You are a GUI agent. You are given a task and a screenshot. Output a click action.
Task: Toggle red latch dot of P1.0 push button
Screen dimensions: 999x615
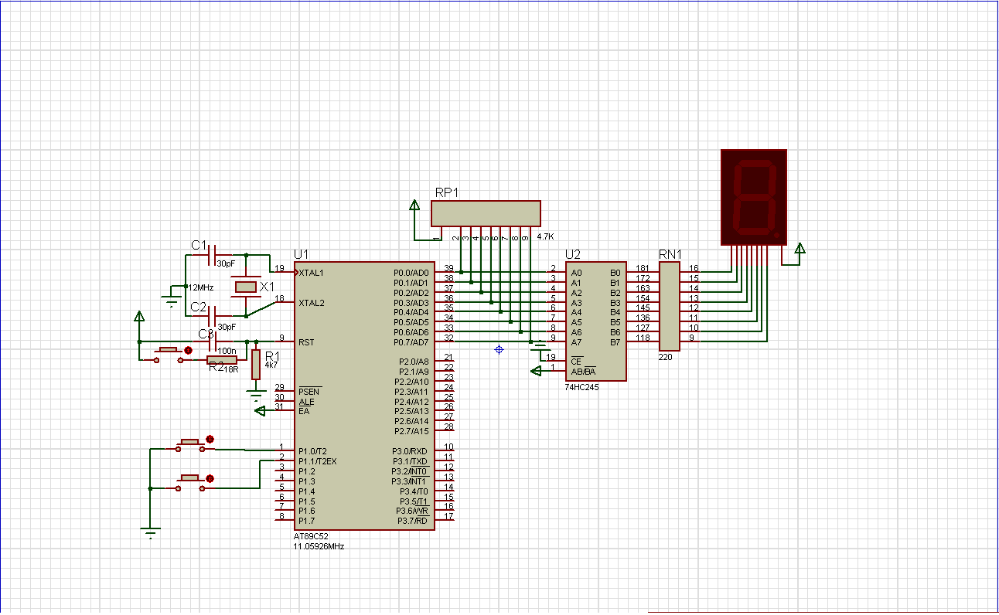click(x=210, y=439)
